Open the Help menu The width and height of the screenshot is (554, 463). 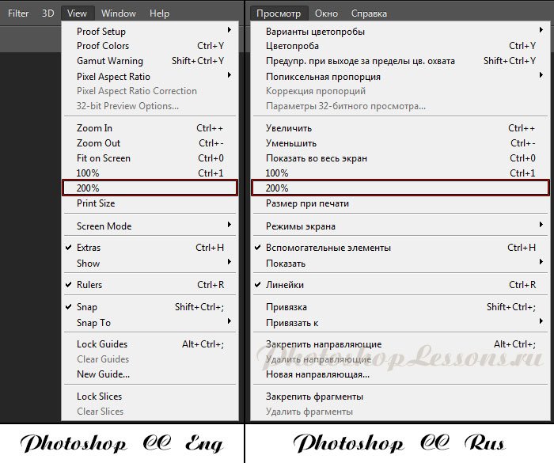tap(159, 13)
